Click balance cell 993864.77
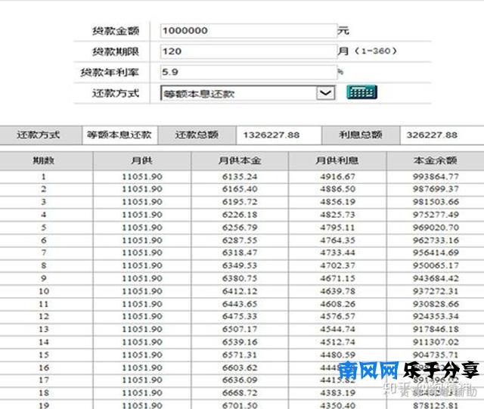The image size is (484, 409). tap(436, 177)
